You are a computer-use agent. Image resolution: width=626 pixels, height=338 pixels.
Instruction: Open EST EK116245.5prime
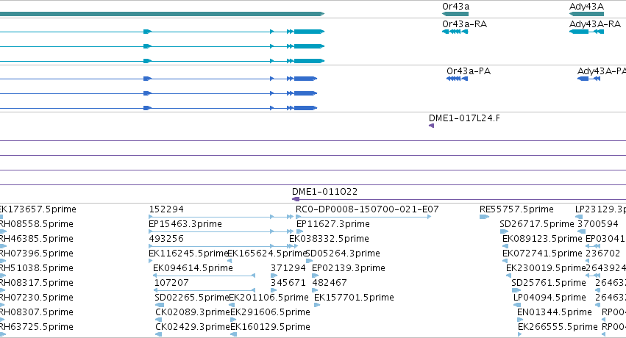188,253
